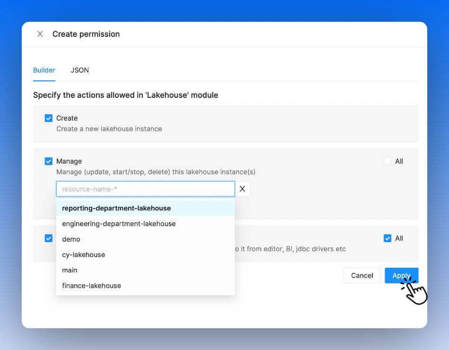Focus the resource-name-* input field
The image size is (449, 350).
(x=146, y=189)
